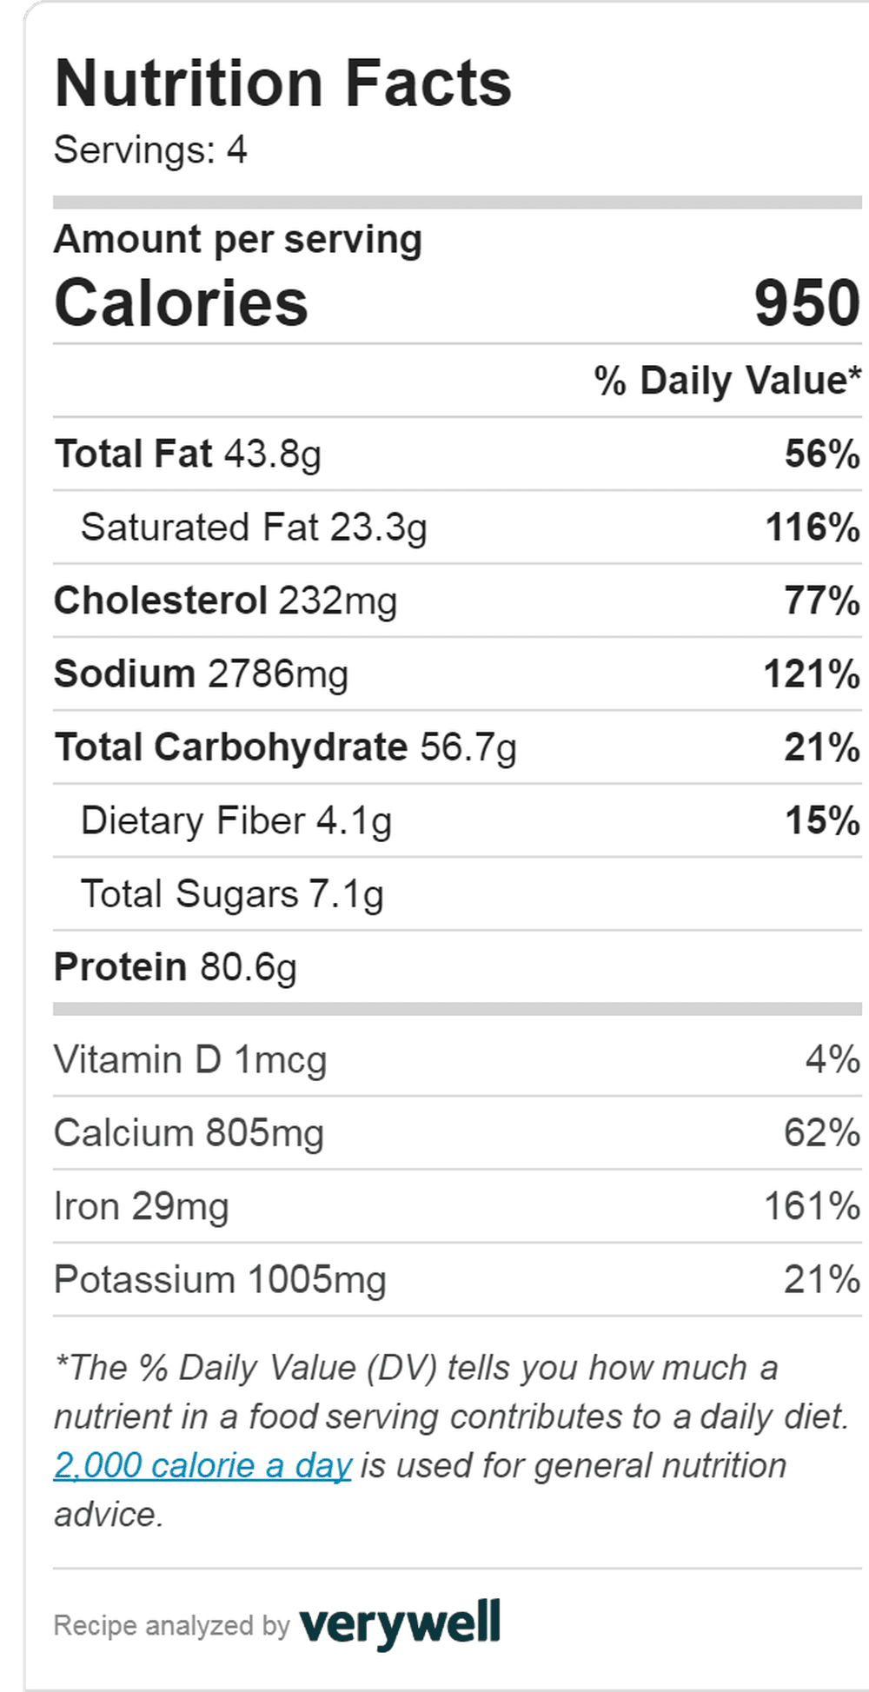Click the verywell logo
The image size is (869, 1692).
coord(400,1623)
